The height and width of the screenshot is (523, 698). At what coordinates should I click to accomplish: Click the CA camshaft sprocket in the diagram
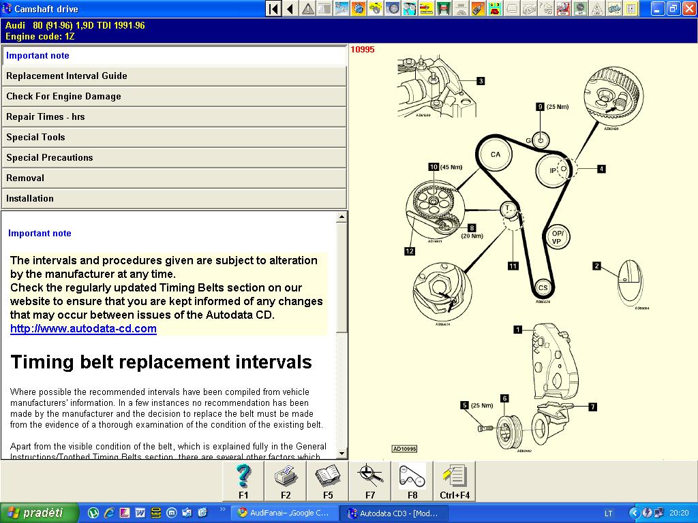click(495, 155)
